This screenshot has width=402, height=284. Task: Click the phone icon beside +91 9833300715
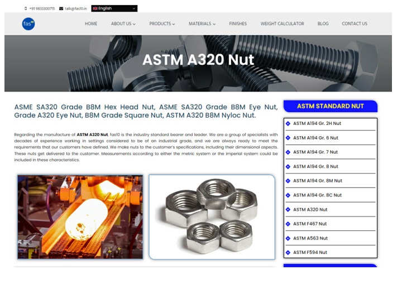click(26, 8)
